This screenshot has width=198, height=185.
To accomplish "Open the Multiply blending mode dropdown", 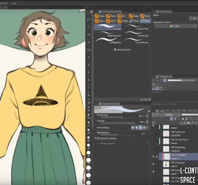I will click(170, 115).
